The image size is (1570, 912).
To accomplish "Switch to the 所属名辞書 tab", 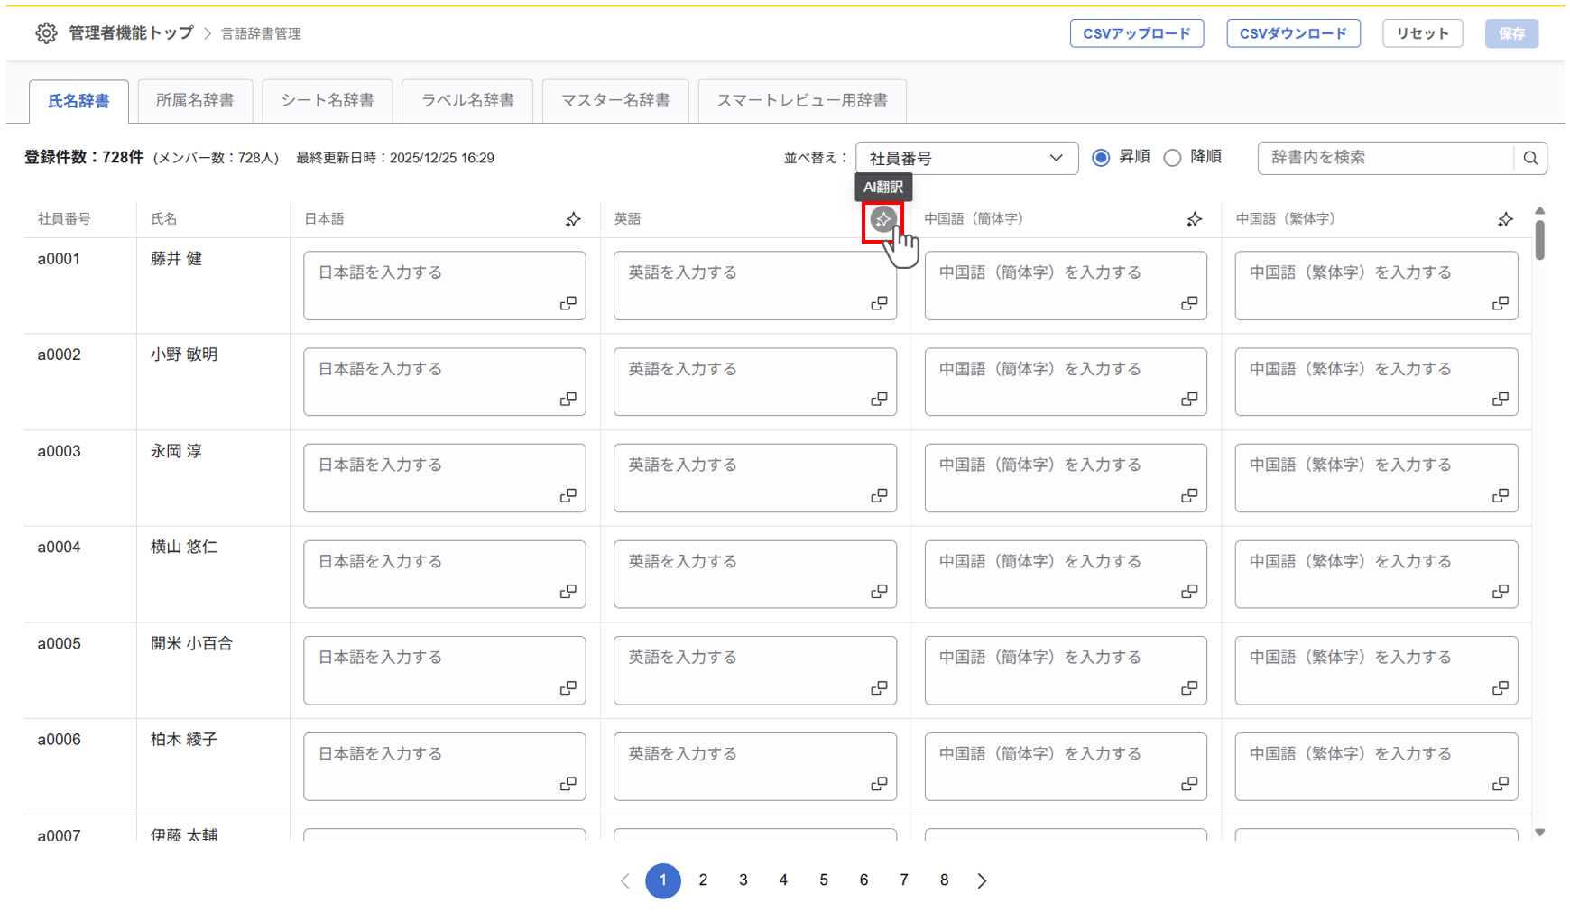I will coord(195,100).
